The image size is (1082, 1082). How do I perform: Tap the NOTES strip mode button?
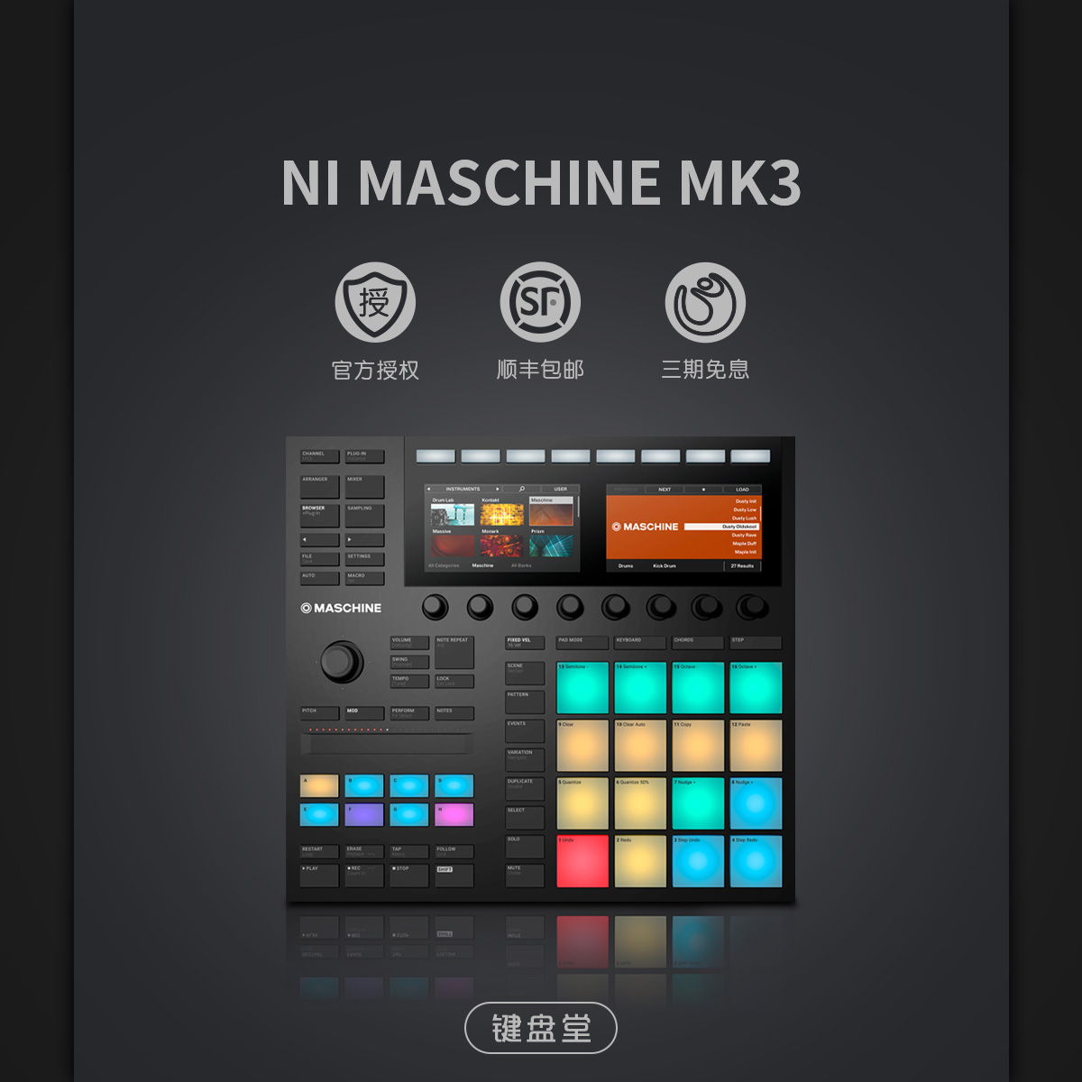click(454, 713)
